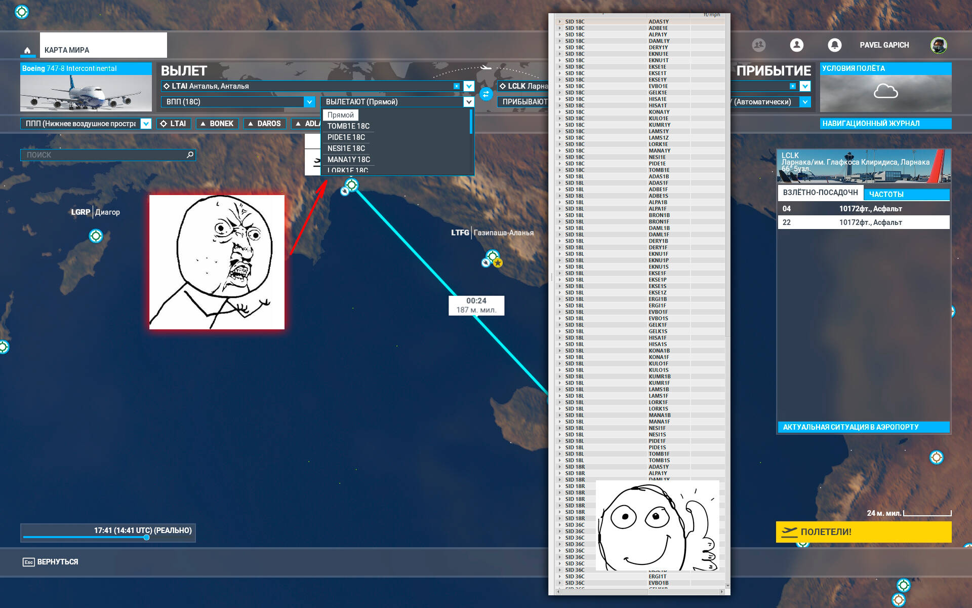Open the friends group icon
This screenshot has height=608, width=972.
(x=758, y=45)
